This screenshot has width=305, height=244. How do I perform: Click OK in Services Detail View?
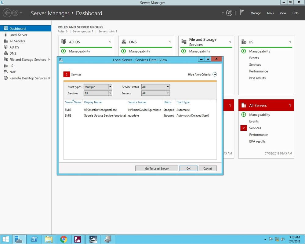coord(188,169)
